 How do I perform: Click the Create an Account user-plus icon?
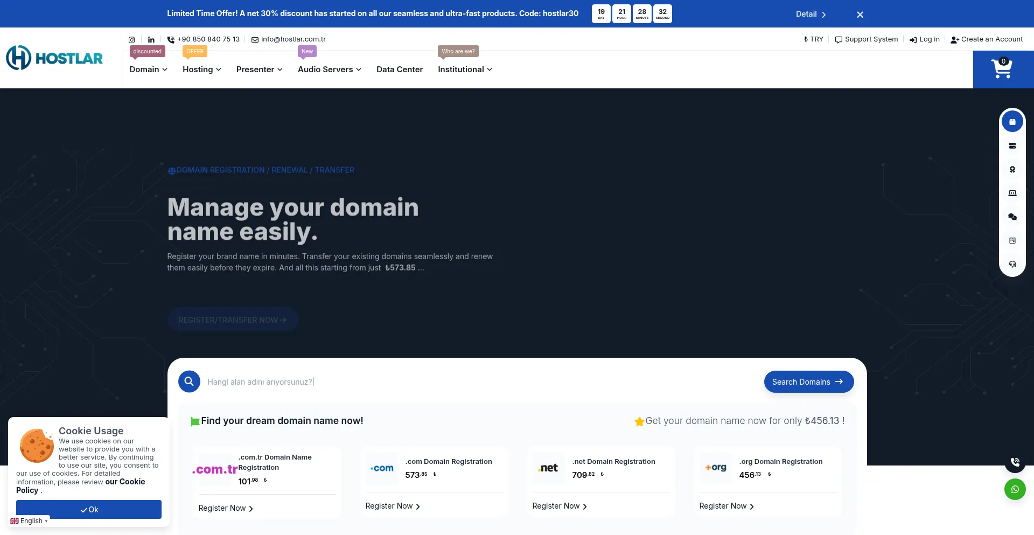955,40
